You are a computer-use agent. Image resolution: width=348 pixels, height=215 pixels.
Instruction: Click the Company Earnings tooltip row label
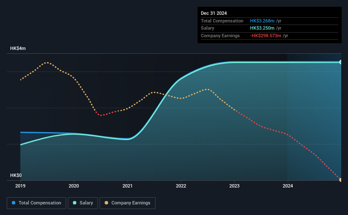220,36
